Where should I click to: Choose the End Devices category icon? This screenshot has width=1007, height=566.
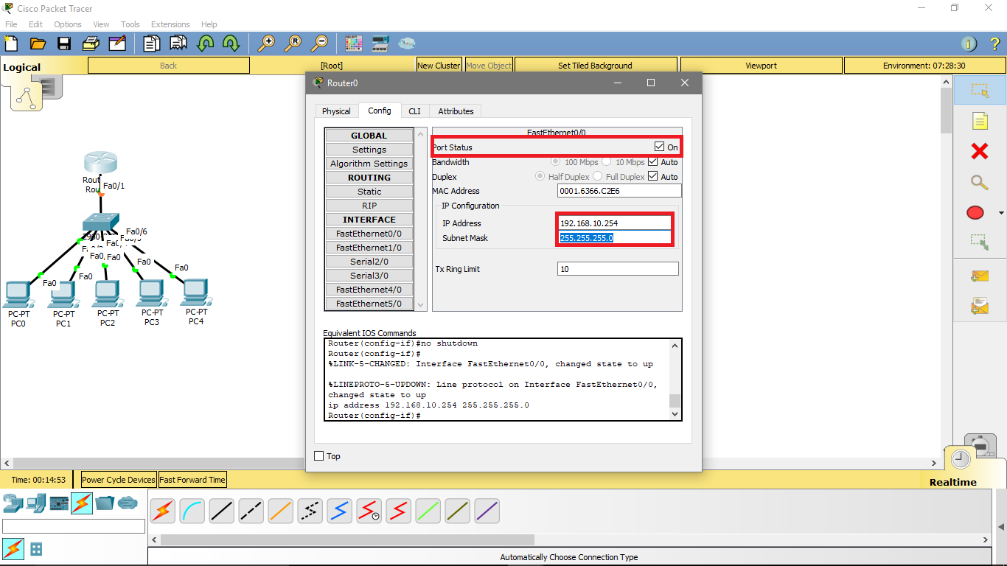(x=36, y=503)
